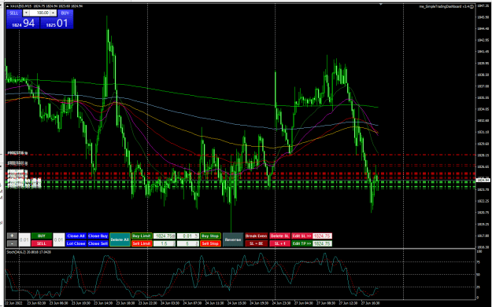This screenshot has height=307, width=492.
Task: Click the Buy Limit button
Action: tap(142, 236)
